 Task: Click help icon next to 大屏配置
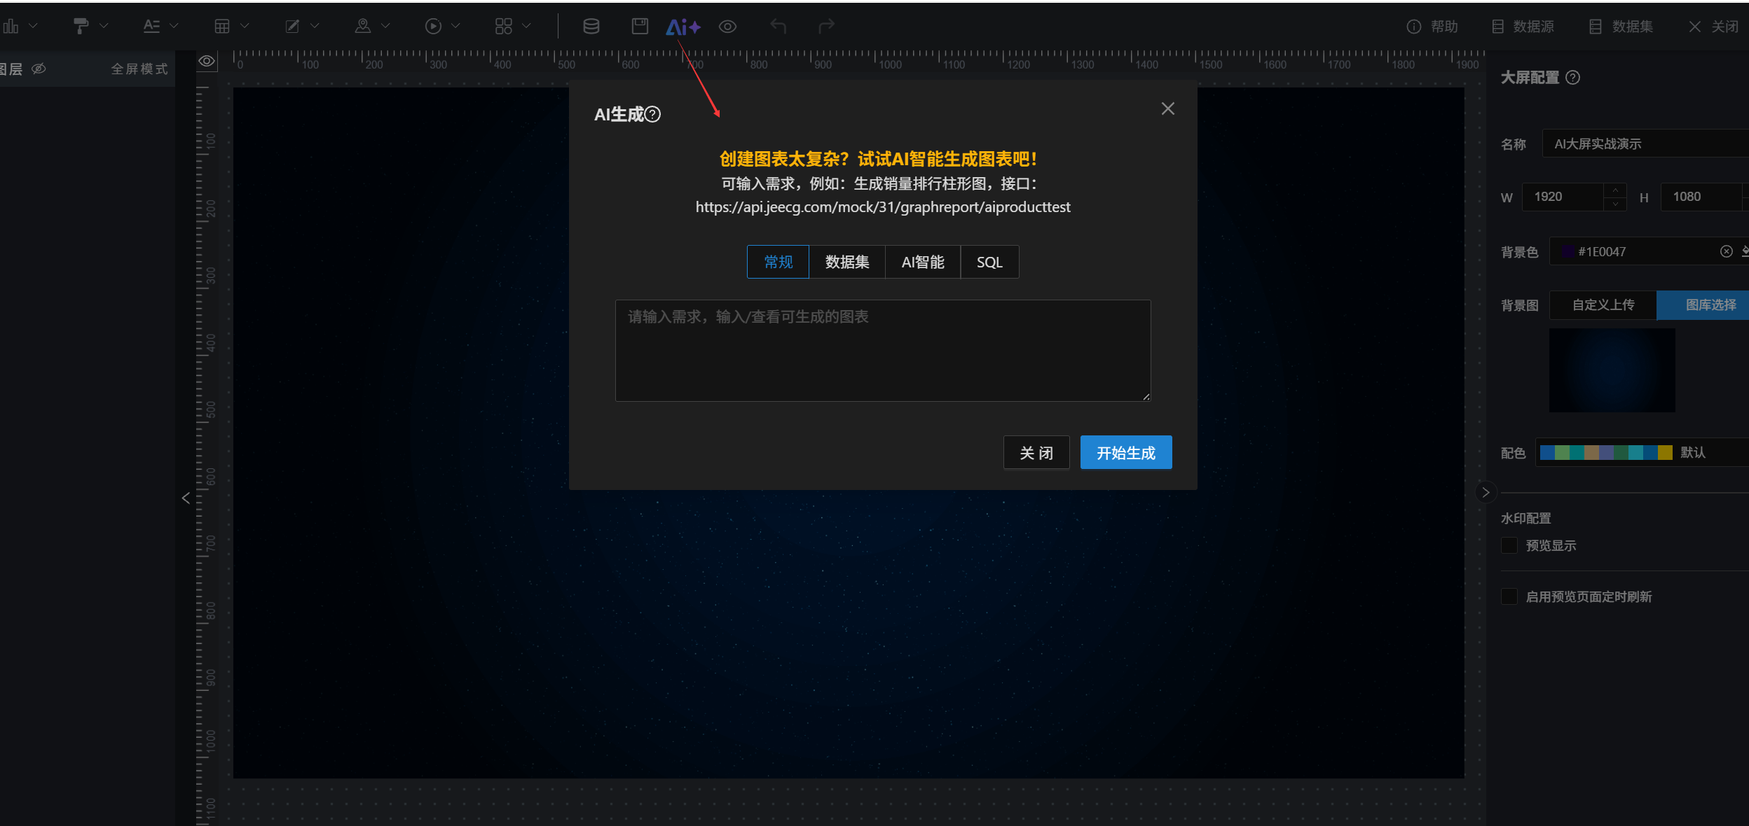coord(1572,78)
